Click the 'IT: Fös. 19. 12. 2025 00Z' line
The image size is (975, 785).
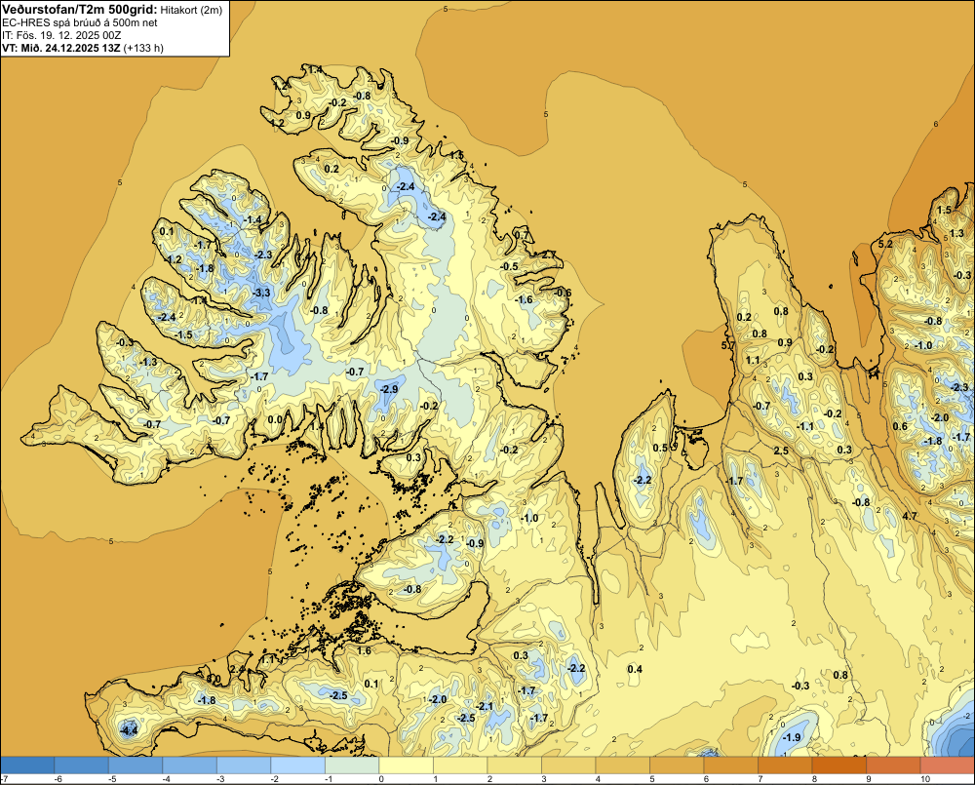pyautogui.click(x=61, y=35)
